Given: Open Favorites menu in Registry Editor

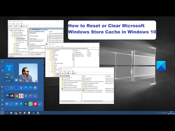Looking at the screenshot, I should point(58,46).
